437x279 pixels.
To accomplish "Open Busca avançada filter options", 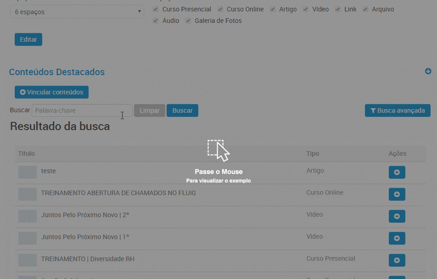I will pyautogui.click(x=398, y=110).
